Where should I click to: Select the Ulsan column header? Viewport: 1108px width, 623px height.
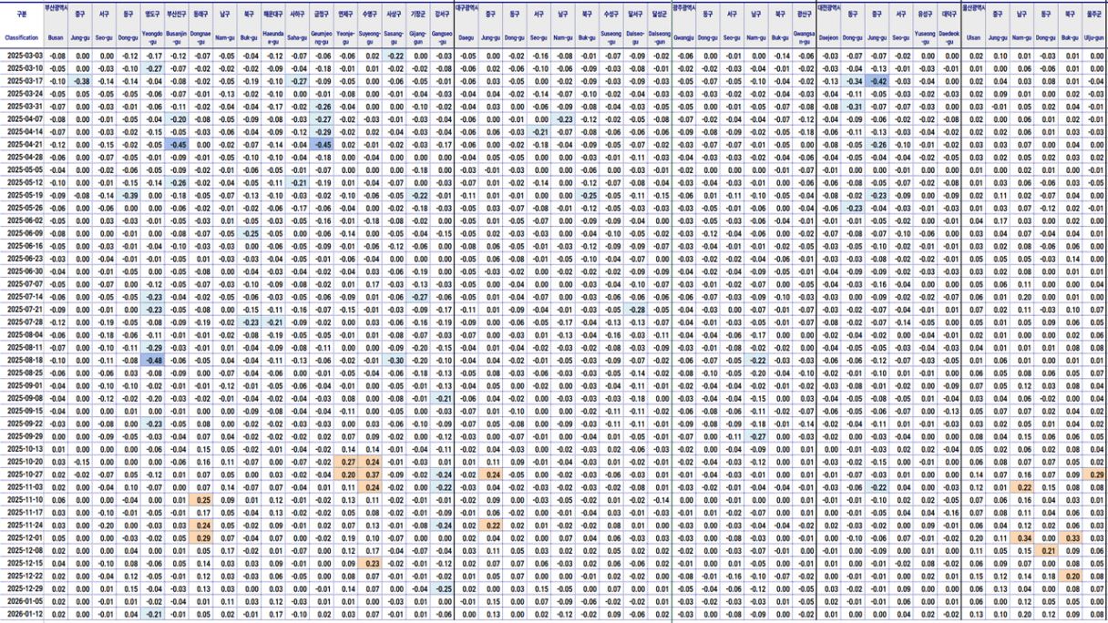tap(974, 38)
